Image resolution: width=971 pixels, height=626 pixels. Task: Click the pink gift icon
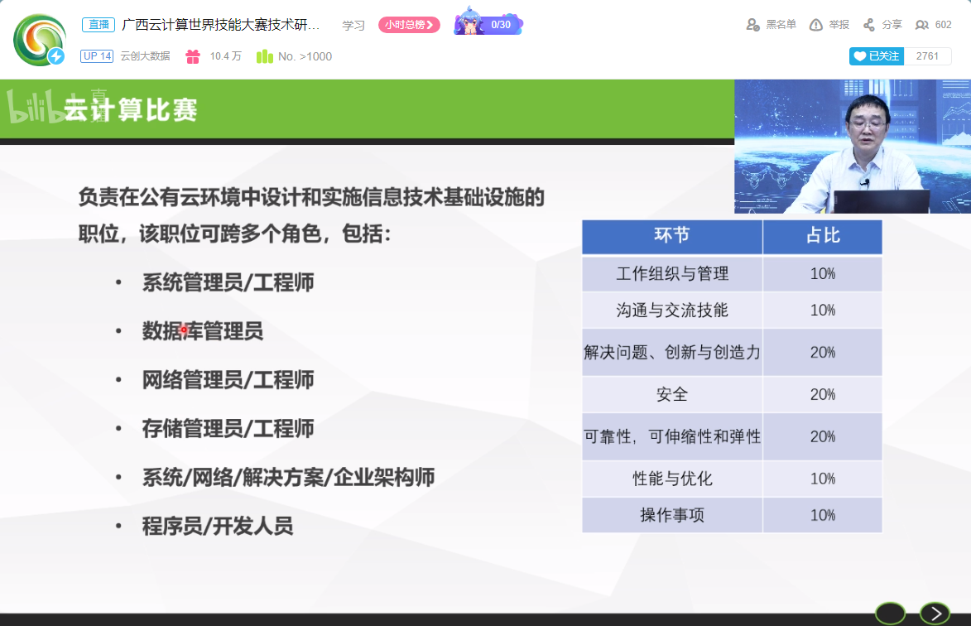[x=193, y=56]
